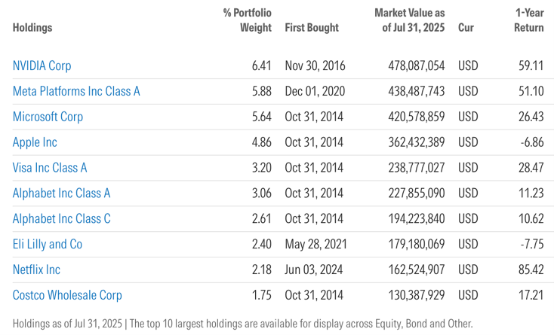
Task: Select Microsoft's portfolio weight 5.64
Action: coord(261,117)
